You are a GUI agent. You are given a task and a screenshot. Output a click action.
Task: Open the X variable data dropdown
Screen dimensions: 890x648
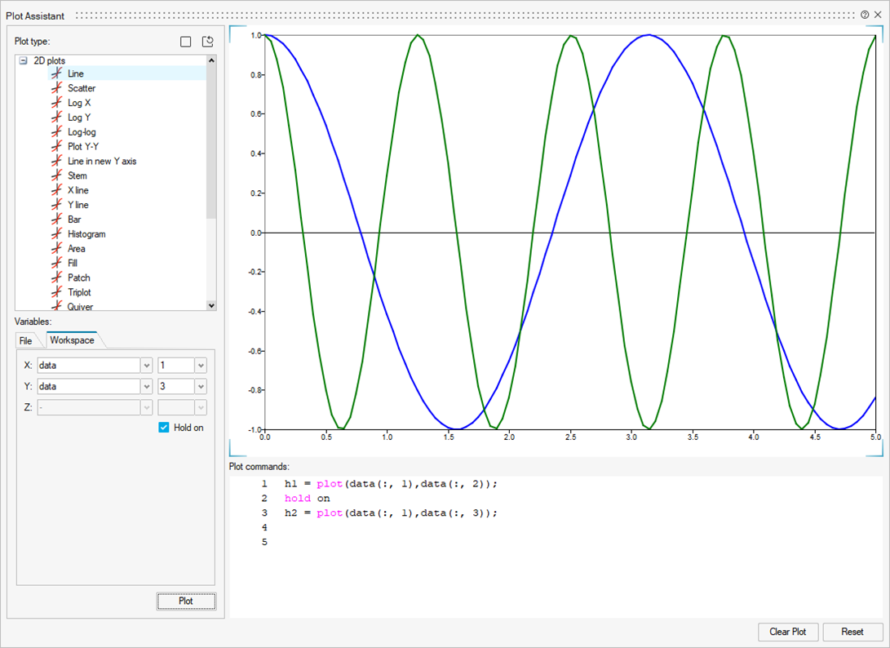pyautogui.click(x=147, y=366)
